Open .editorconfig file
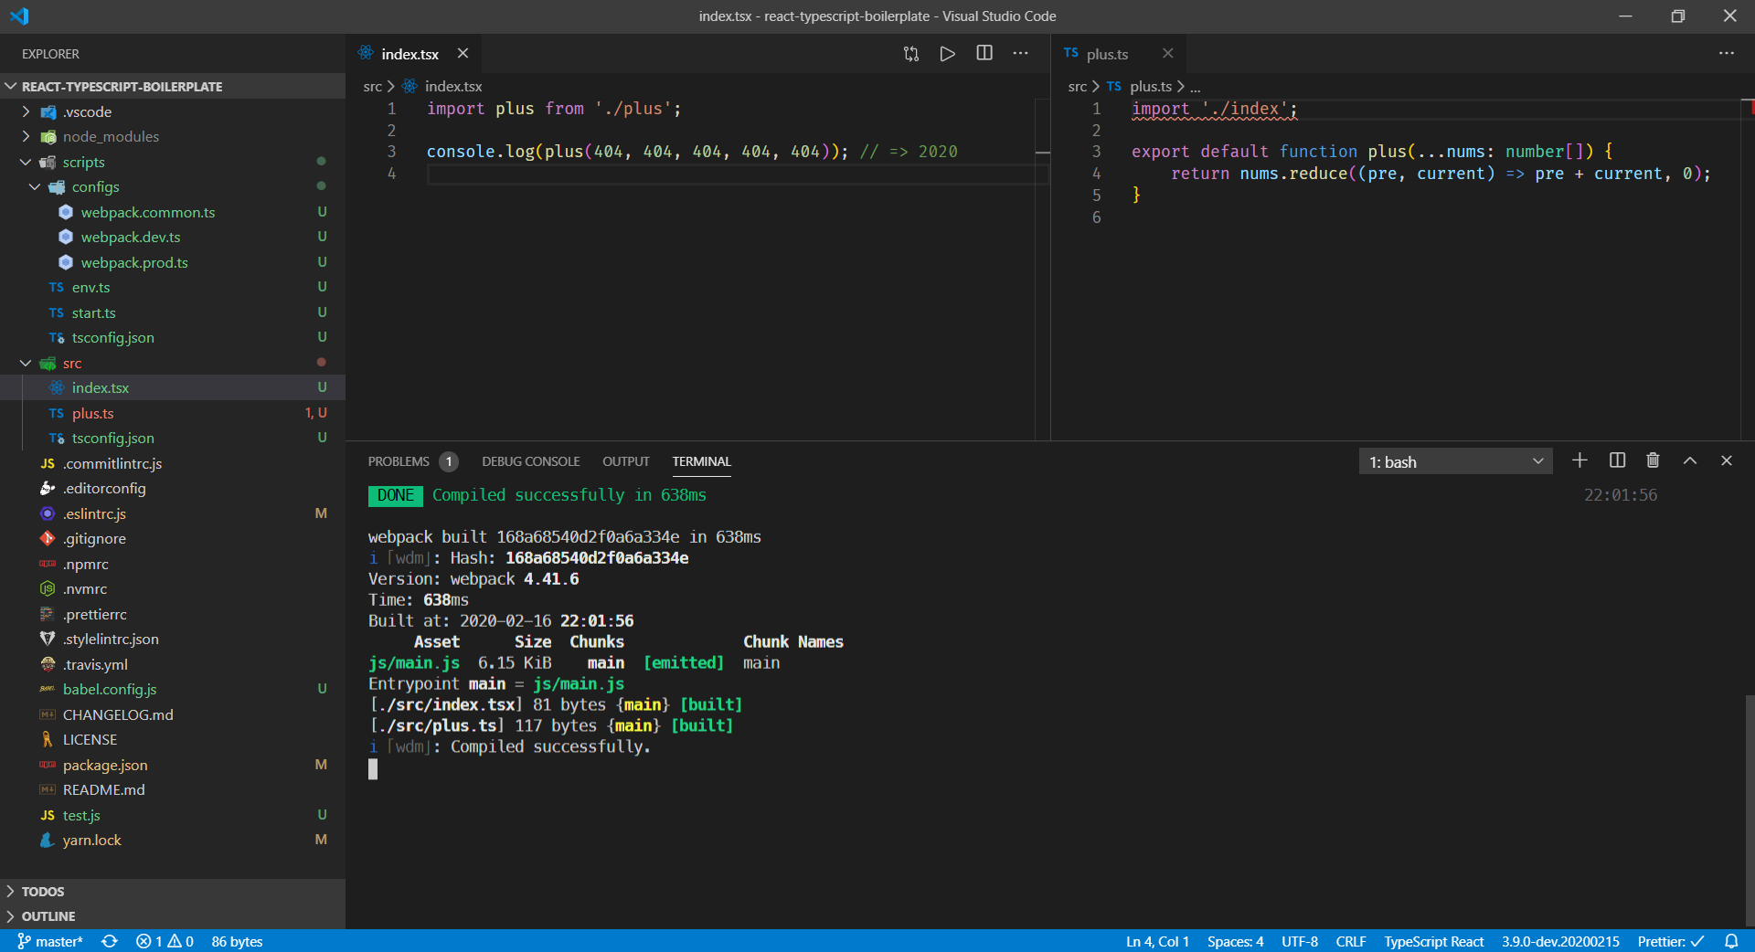 point(173,488)
